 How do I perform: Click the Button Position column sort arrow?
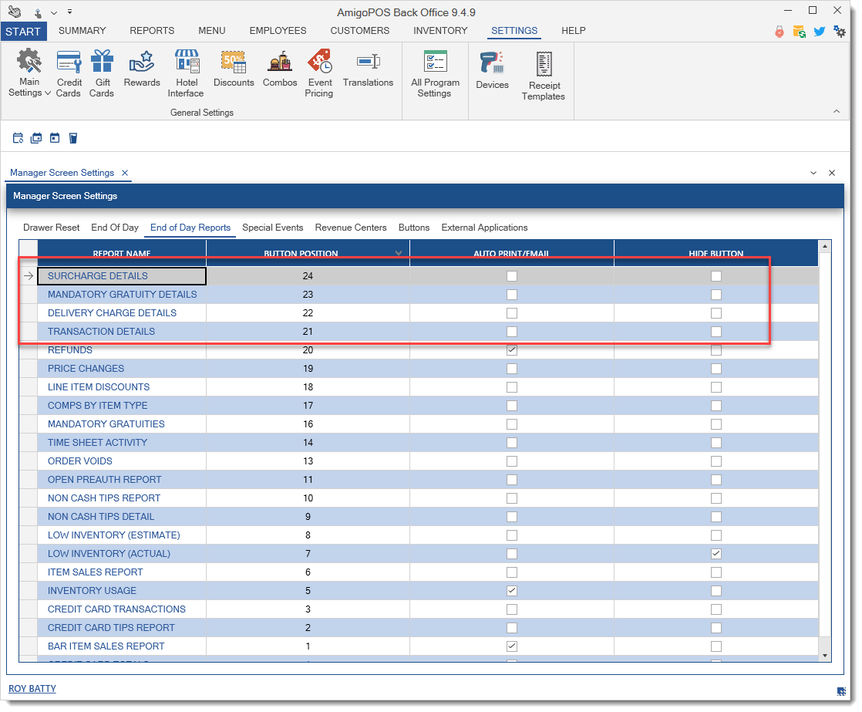[x=399, y=253]
